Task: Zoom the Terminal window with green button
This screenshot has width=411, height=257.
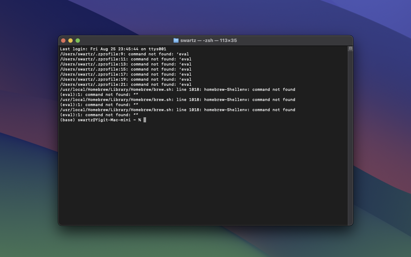Action: (78, 41)
